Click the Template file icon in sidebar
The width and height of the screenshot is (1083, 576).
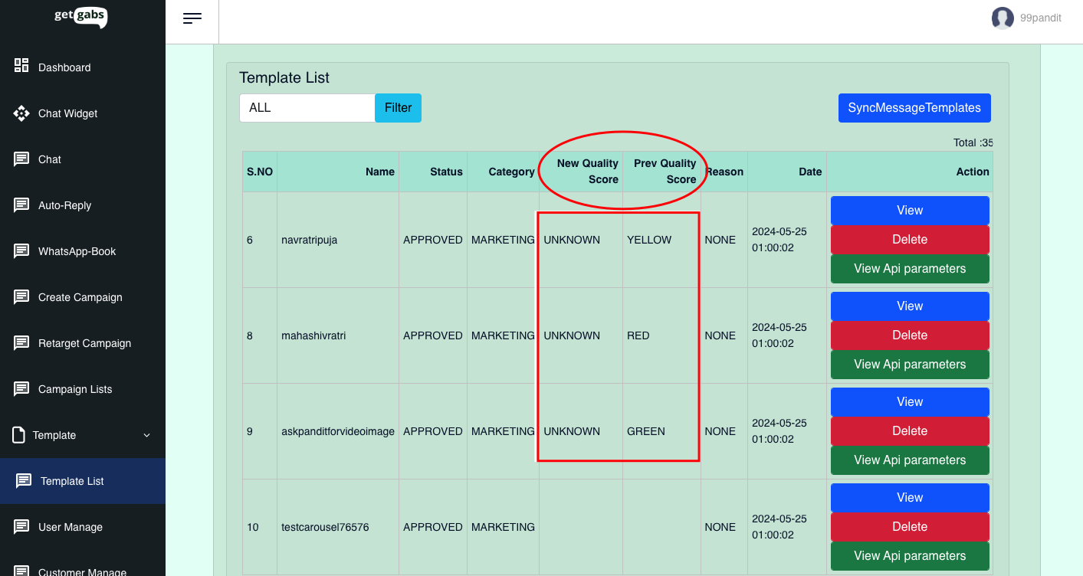(x=18, y=435)
